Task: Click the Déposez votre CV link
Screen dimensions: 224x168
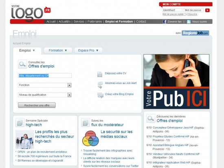Action: click(x=116, y=73)
